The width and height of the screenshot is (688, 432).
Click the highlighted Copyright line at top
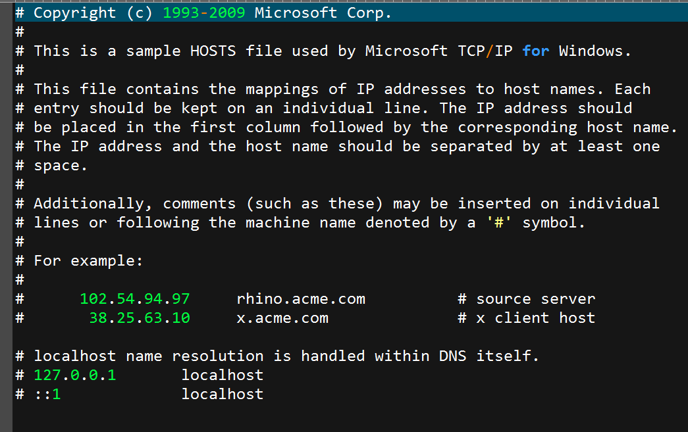coord(350,12)
